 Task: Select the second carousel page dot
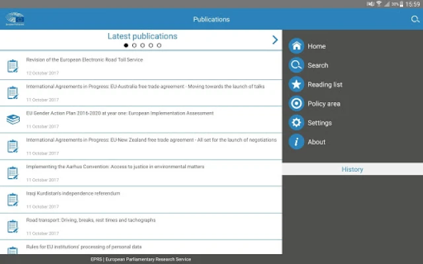[x=134, y=46]
